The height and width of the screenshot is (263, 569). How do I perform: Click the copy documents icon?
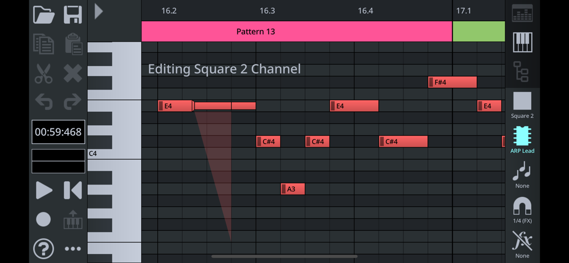pos(43,44)
